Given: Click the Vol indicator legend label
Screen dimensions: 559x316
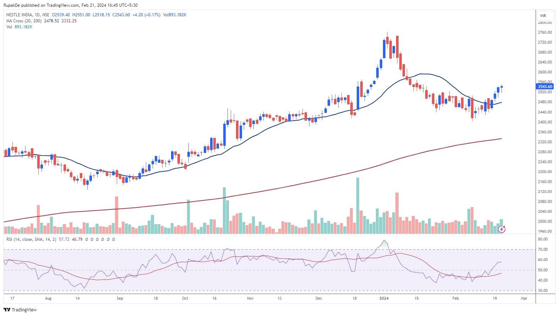Looking at the screenshot, I should tap(9, 27).
